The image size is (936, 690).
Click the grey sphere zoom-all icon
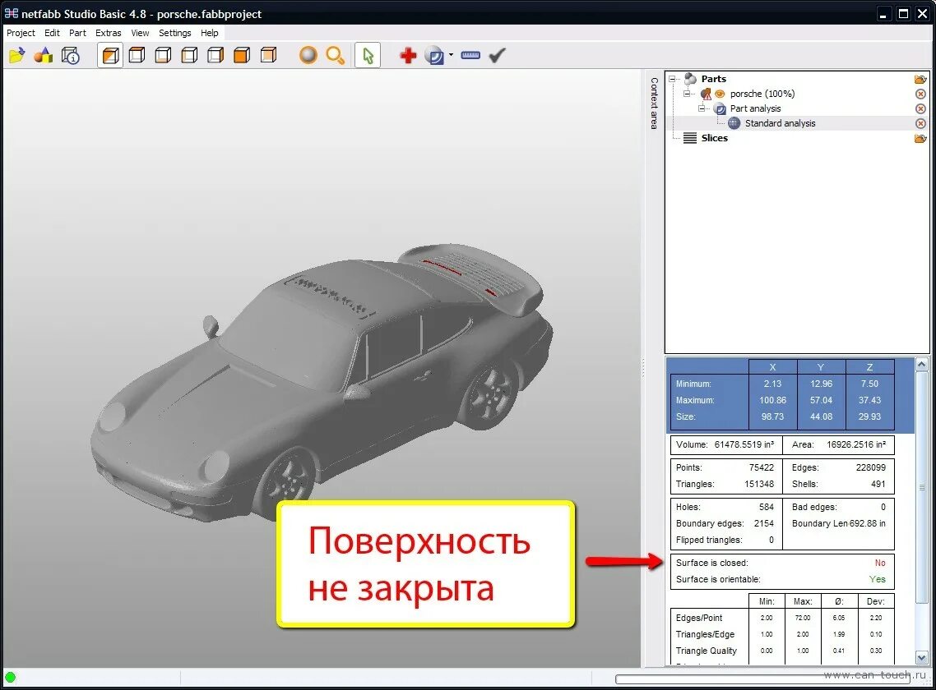[x=308, y=56]
